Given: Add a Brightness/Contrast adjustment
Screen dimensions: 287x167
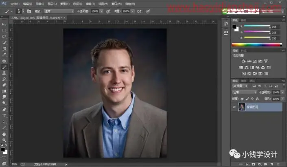Looking at the screenshot, I should (x=243, y=61).
